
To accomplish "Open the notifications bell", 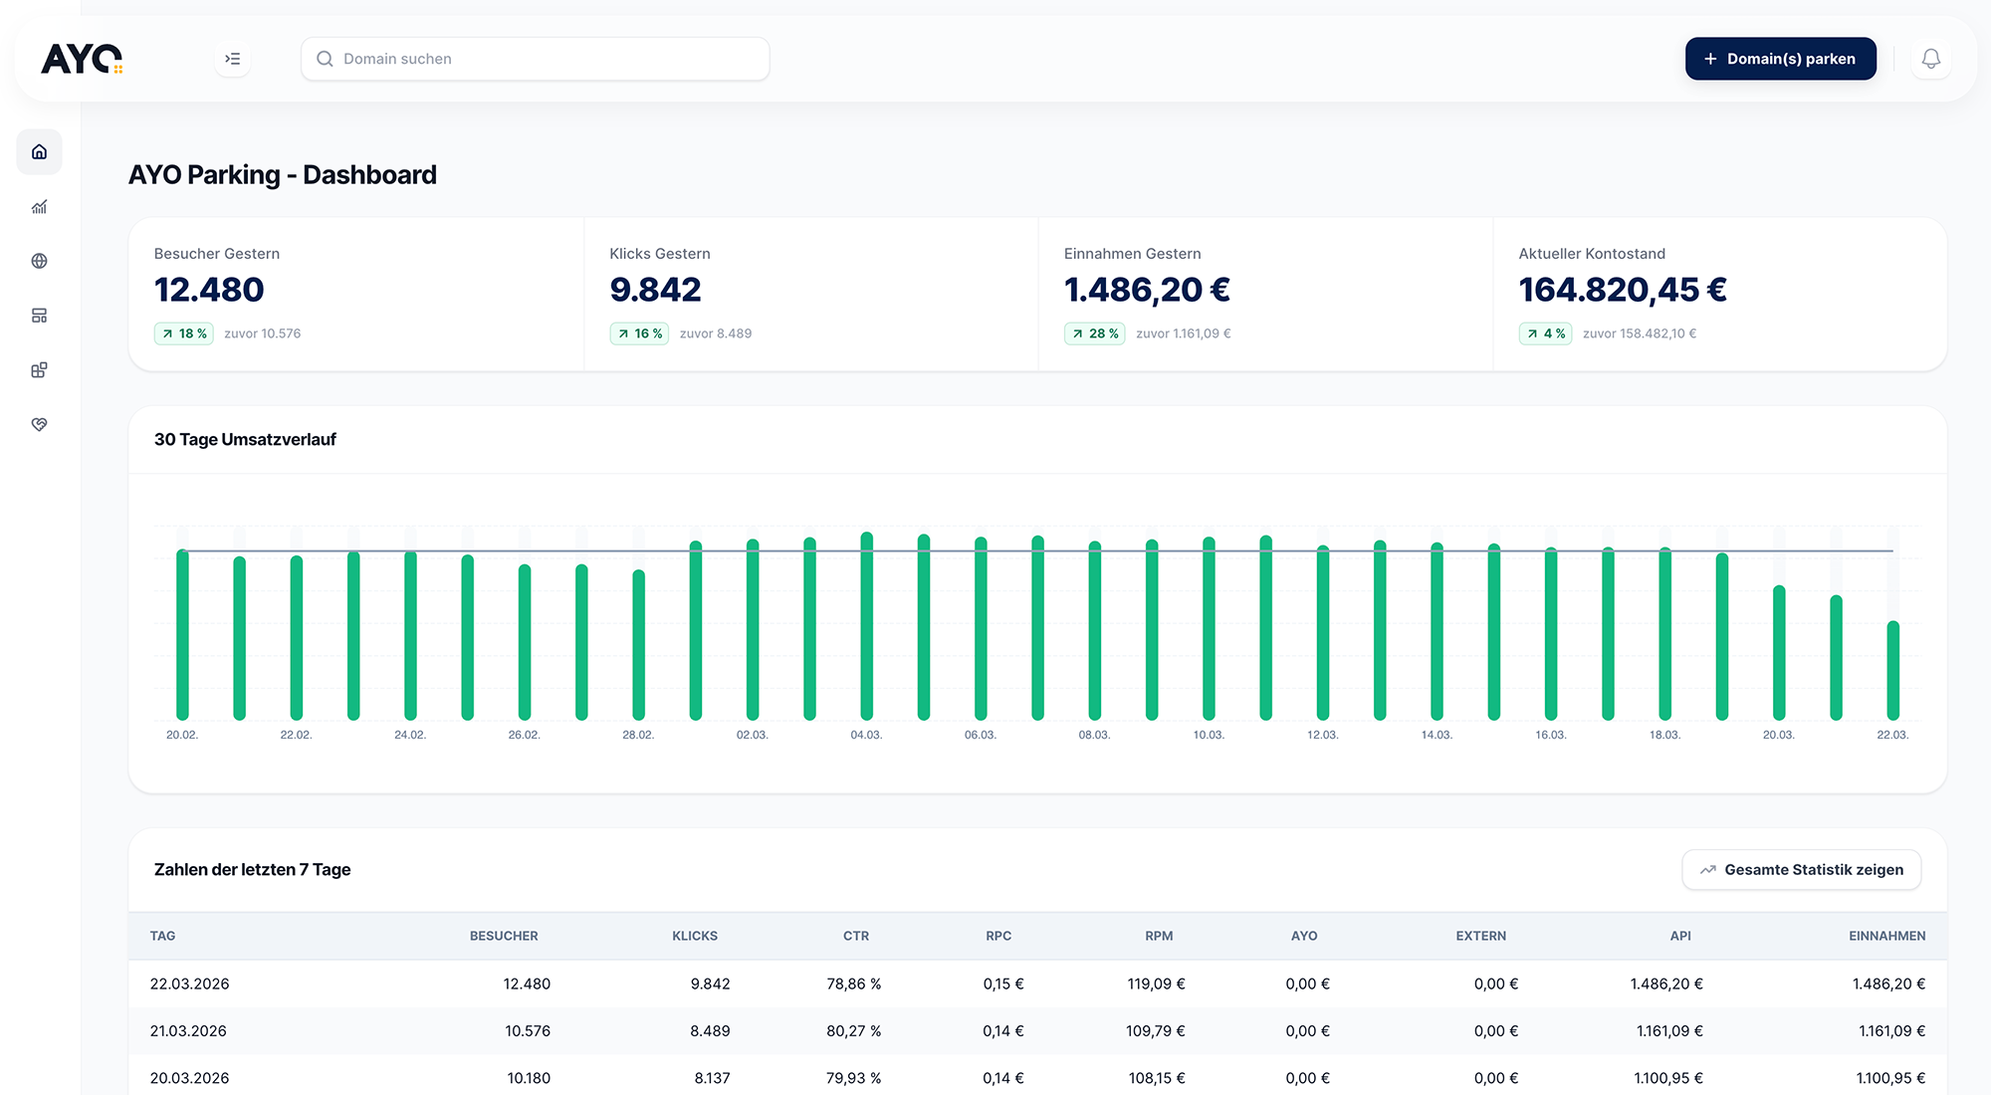I will (1931, 59).
